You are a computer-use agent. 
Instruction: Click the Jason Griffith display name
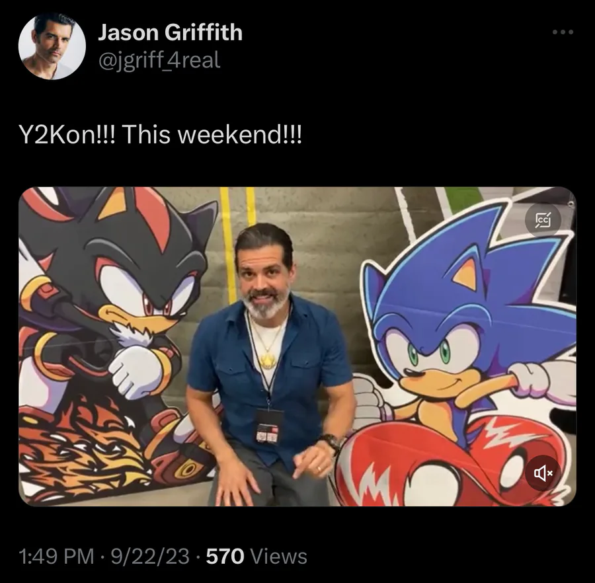click(x=170, y=32)
